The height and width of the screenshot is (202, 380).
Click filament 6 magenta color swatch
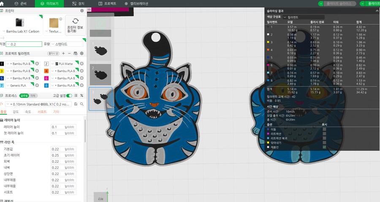tap(46, 78)
